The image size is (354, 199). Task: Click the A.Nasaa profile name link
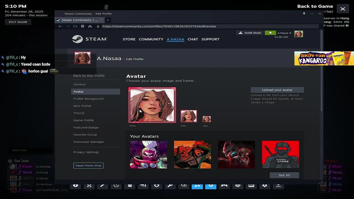(109, 58)
